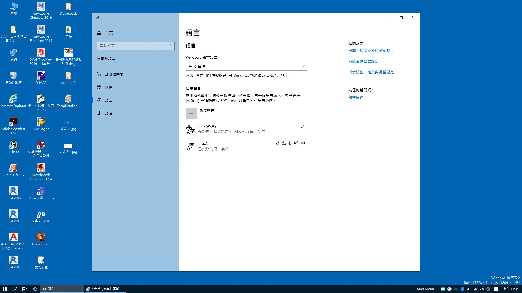Open 日期、時間及地區格式設定 link
This screenshot has width=522, height=293.
(371, 51)
